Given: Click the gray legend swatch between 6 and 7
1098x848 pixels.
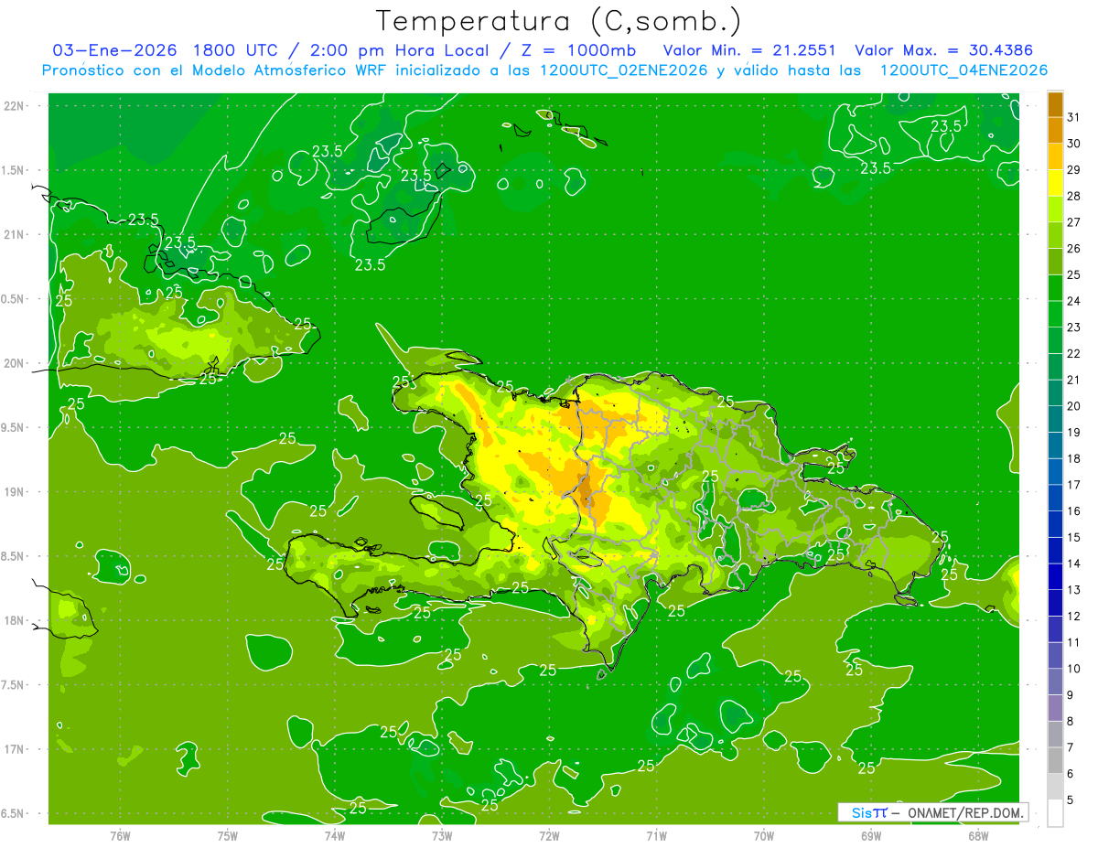Looking at the screenshot, I should point(1055,761).
